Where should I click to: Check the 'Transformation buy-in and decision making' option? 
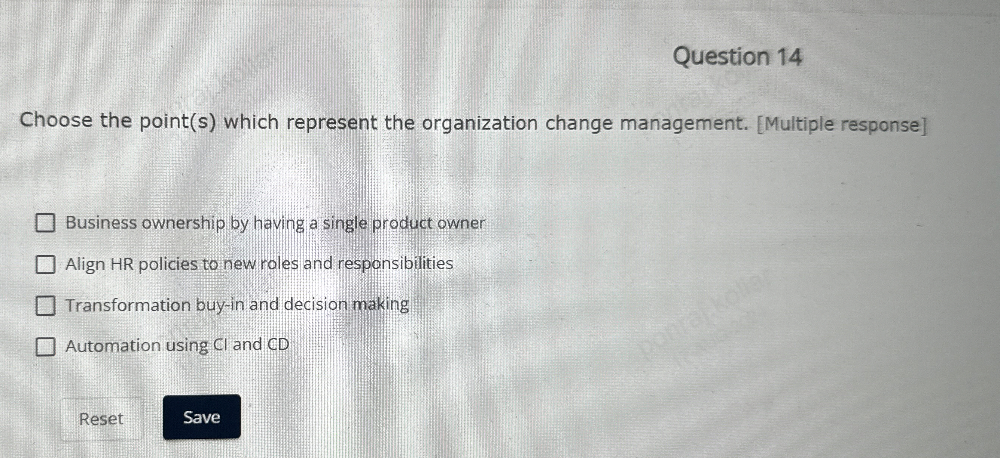point(45,305)
